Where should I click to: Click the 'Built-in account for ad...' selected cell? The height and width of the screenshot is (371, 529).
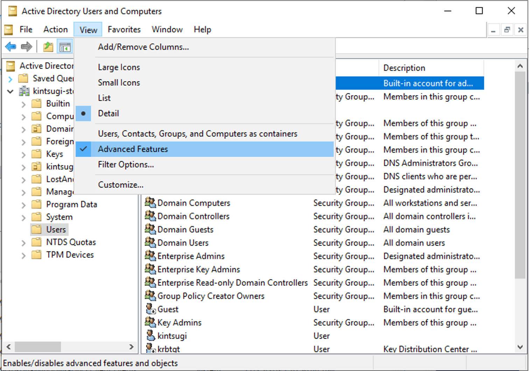click(428, 83)
